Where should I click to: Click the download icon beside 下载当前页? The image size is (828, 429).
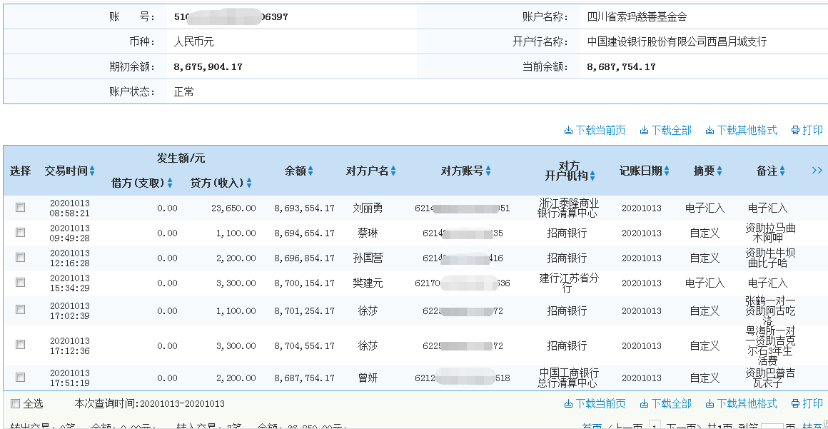(568, 130)
